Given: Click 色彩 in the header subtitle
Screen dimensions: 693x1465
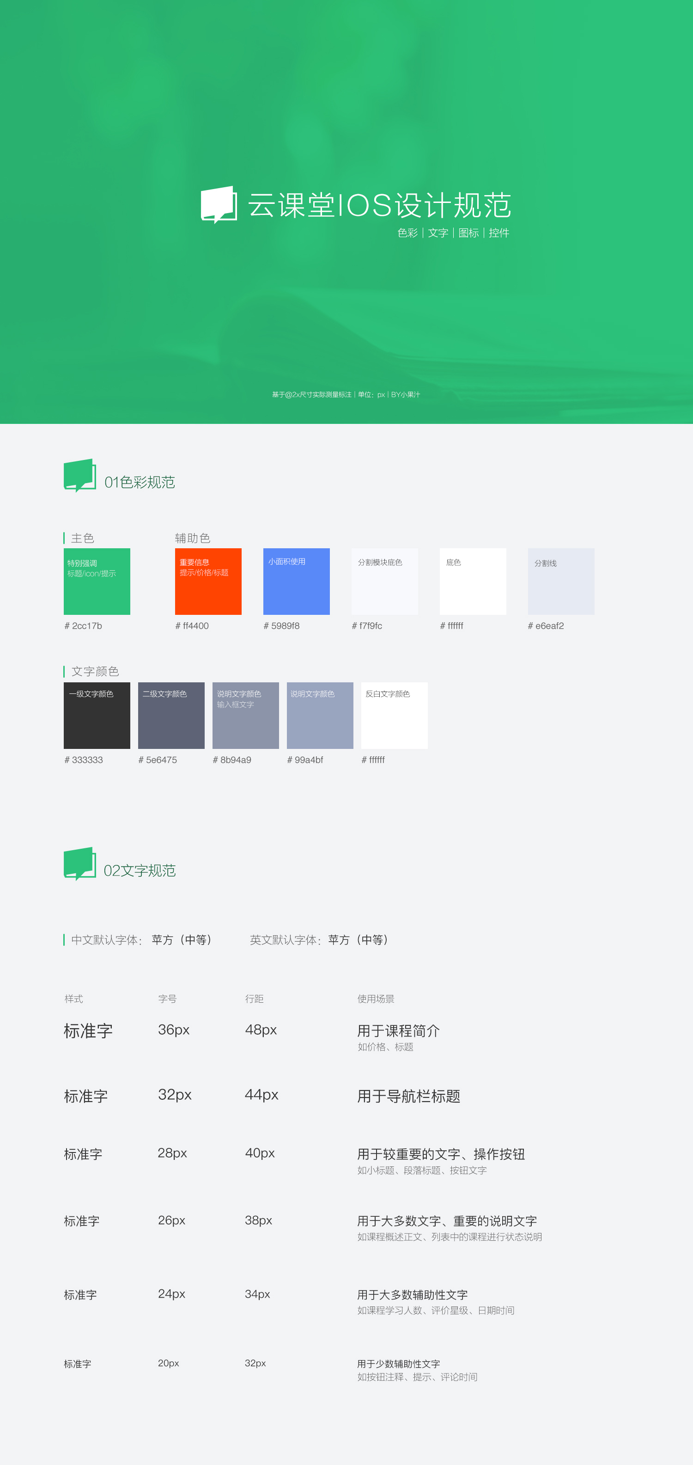Looking at the screenshot, I should (407, 233).
